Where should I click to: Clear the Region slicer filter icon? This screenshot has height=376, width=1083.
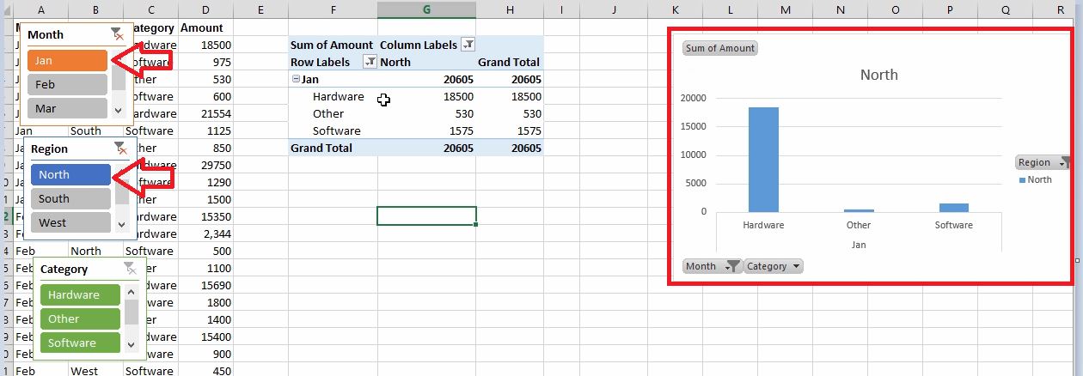pyautogui.click(x=121, y=149)
